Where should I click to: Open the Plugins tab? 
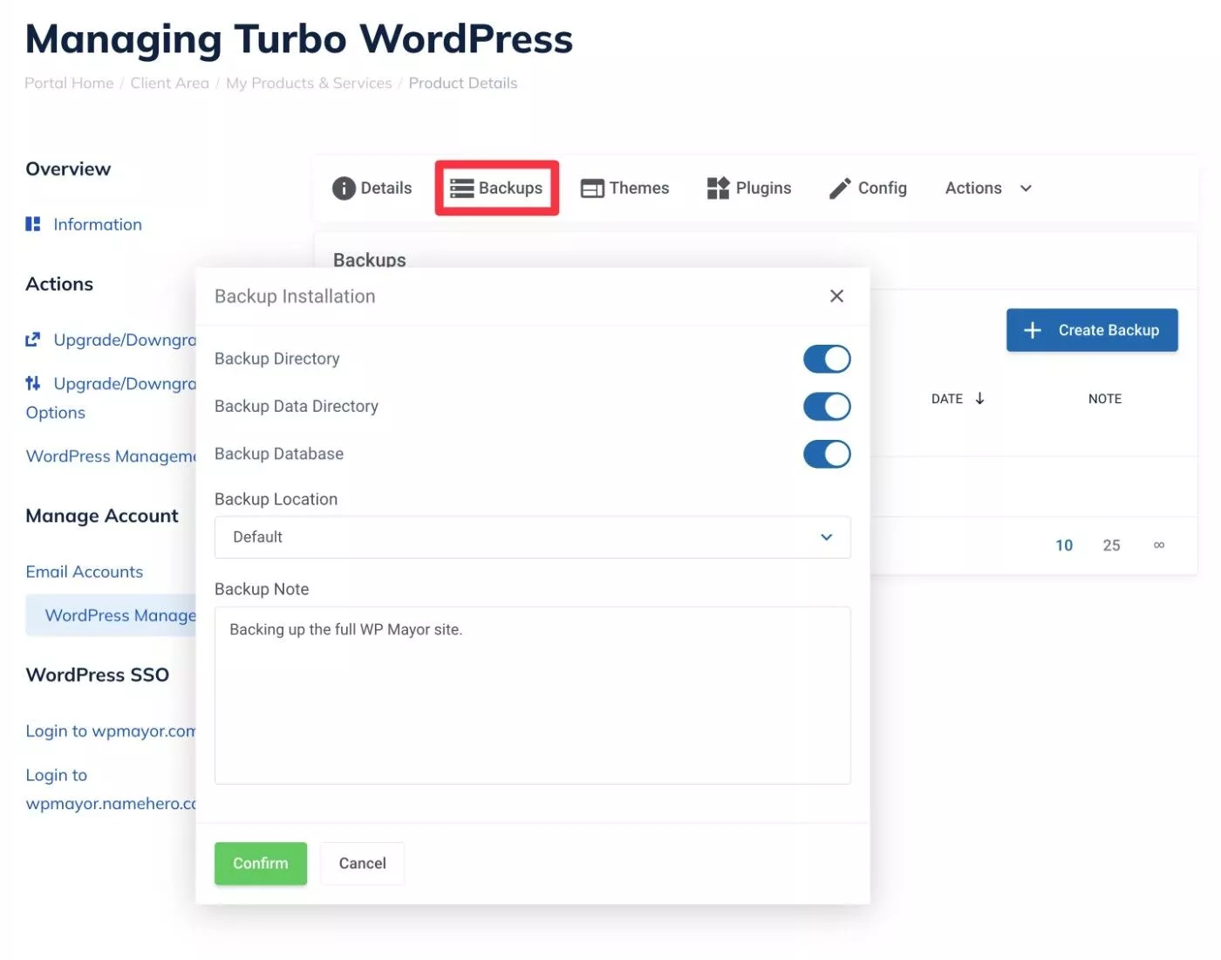tap(749, 188)
